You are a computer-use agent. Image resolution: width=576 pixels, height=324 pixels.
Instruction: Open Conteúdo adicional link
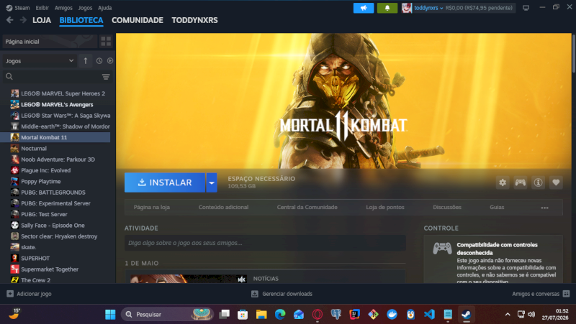pos(223,207)
